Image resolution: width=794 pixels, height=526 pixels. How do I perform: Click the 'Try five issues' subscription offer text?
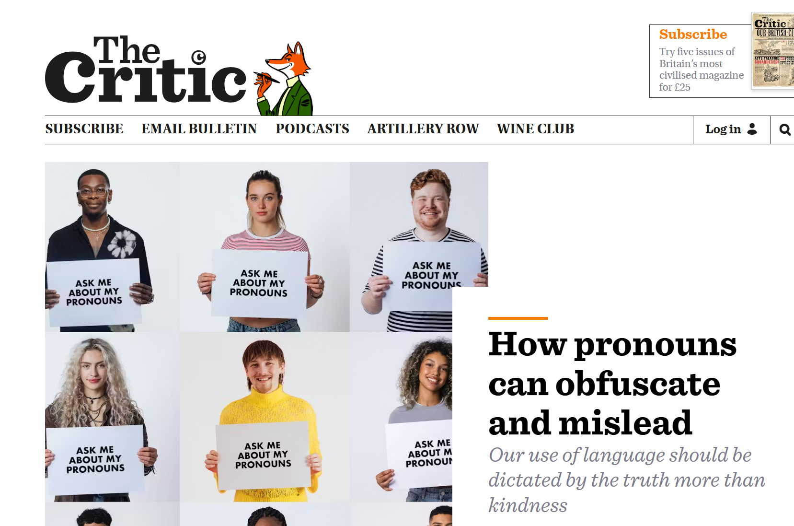[x=702, y=70]
